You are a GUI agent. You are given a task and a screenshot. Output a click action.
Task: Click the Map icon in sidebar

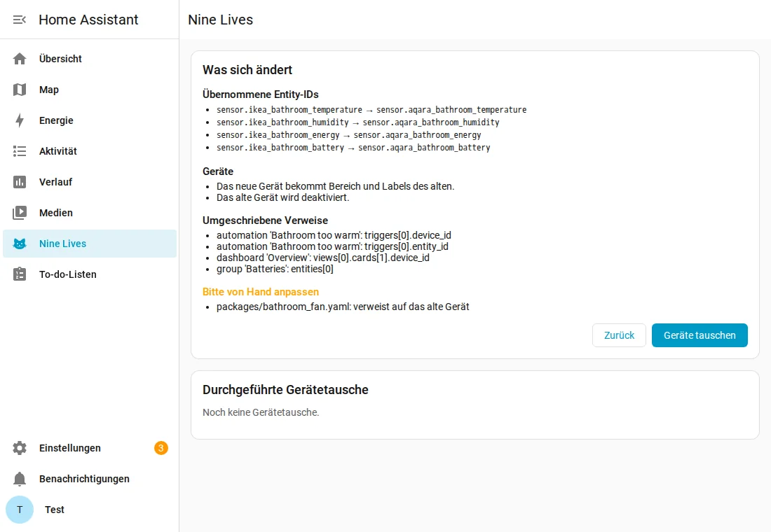tap(20, 90)
